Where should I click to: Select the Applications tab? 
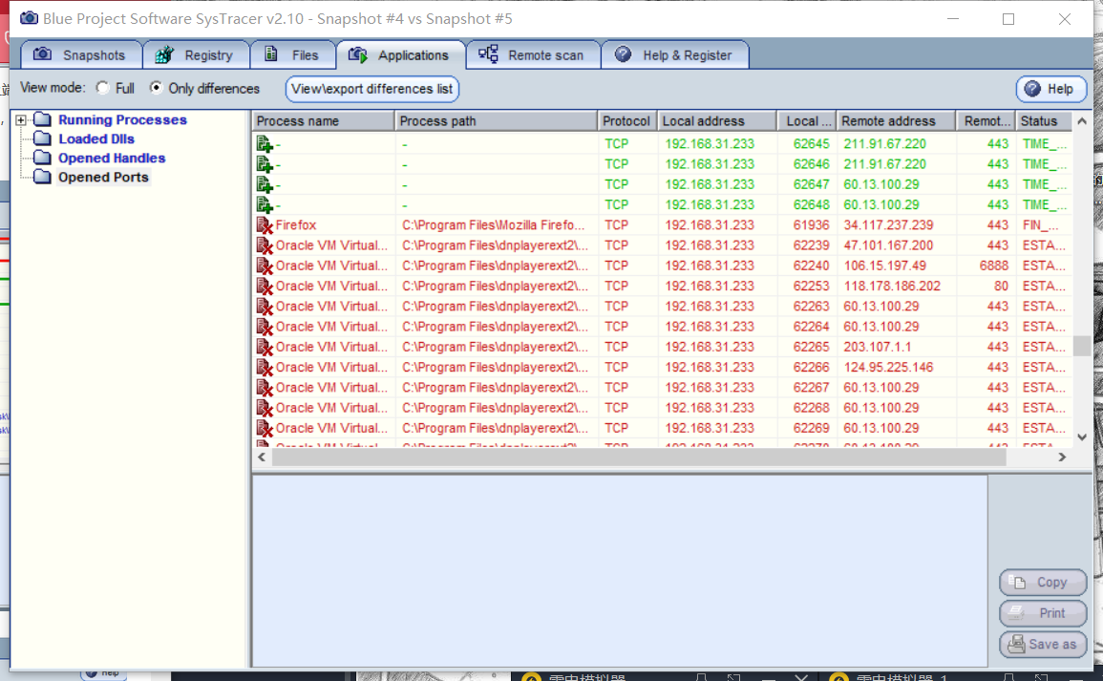400,54
